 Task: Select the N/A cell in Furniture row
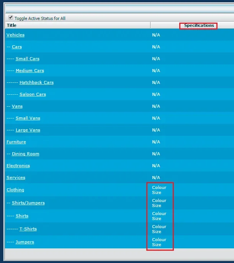tap(156, 142)
